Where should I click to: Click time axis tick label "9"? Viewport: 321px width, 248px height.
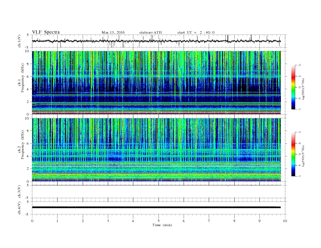click(259, 221)
